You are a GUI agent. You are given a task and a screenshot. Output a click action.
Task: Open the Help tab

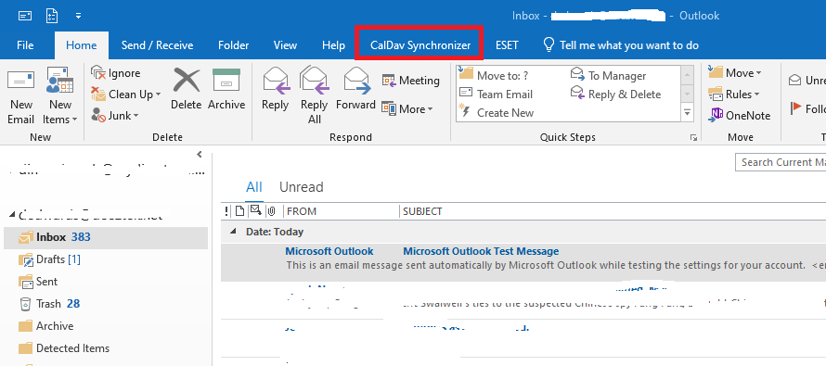tap(333, 45)
